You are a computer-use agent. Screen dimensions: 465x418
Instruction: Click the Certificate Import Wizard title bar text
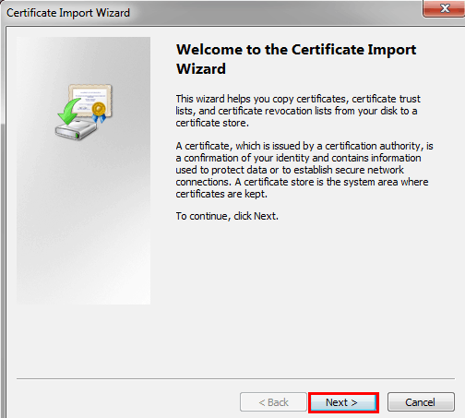68,13
